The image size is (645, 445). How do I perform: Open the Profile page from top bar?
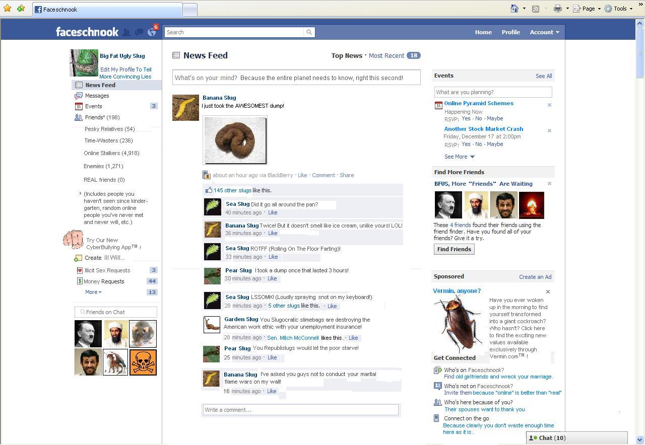click(510, 32)
